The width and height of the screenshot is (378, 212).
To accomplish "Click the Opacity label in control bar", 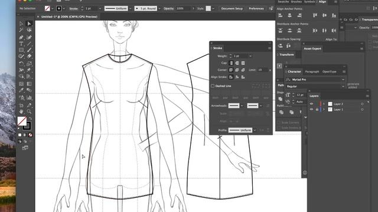I will point(169,8).
